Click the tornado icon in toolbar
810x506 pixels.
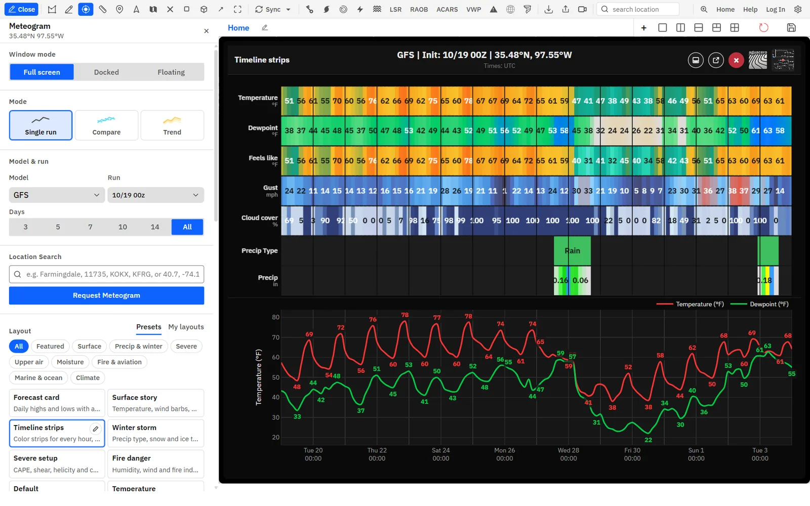click(528, 9)
